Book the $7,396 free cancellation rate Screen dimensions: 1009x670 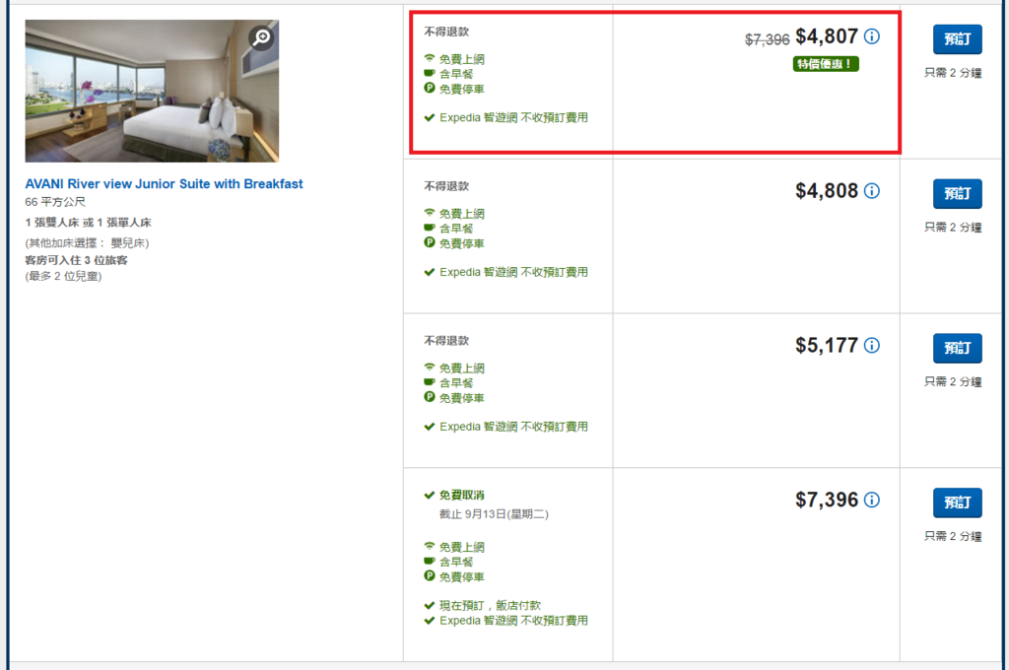click(957, 502)
